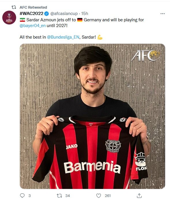Click the AFC Retweeted label
This screenshot has width=170, height=201.
pos(33,7)
